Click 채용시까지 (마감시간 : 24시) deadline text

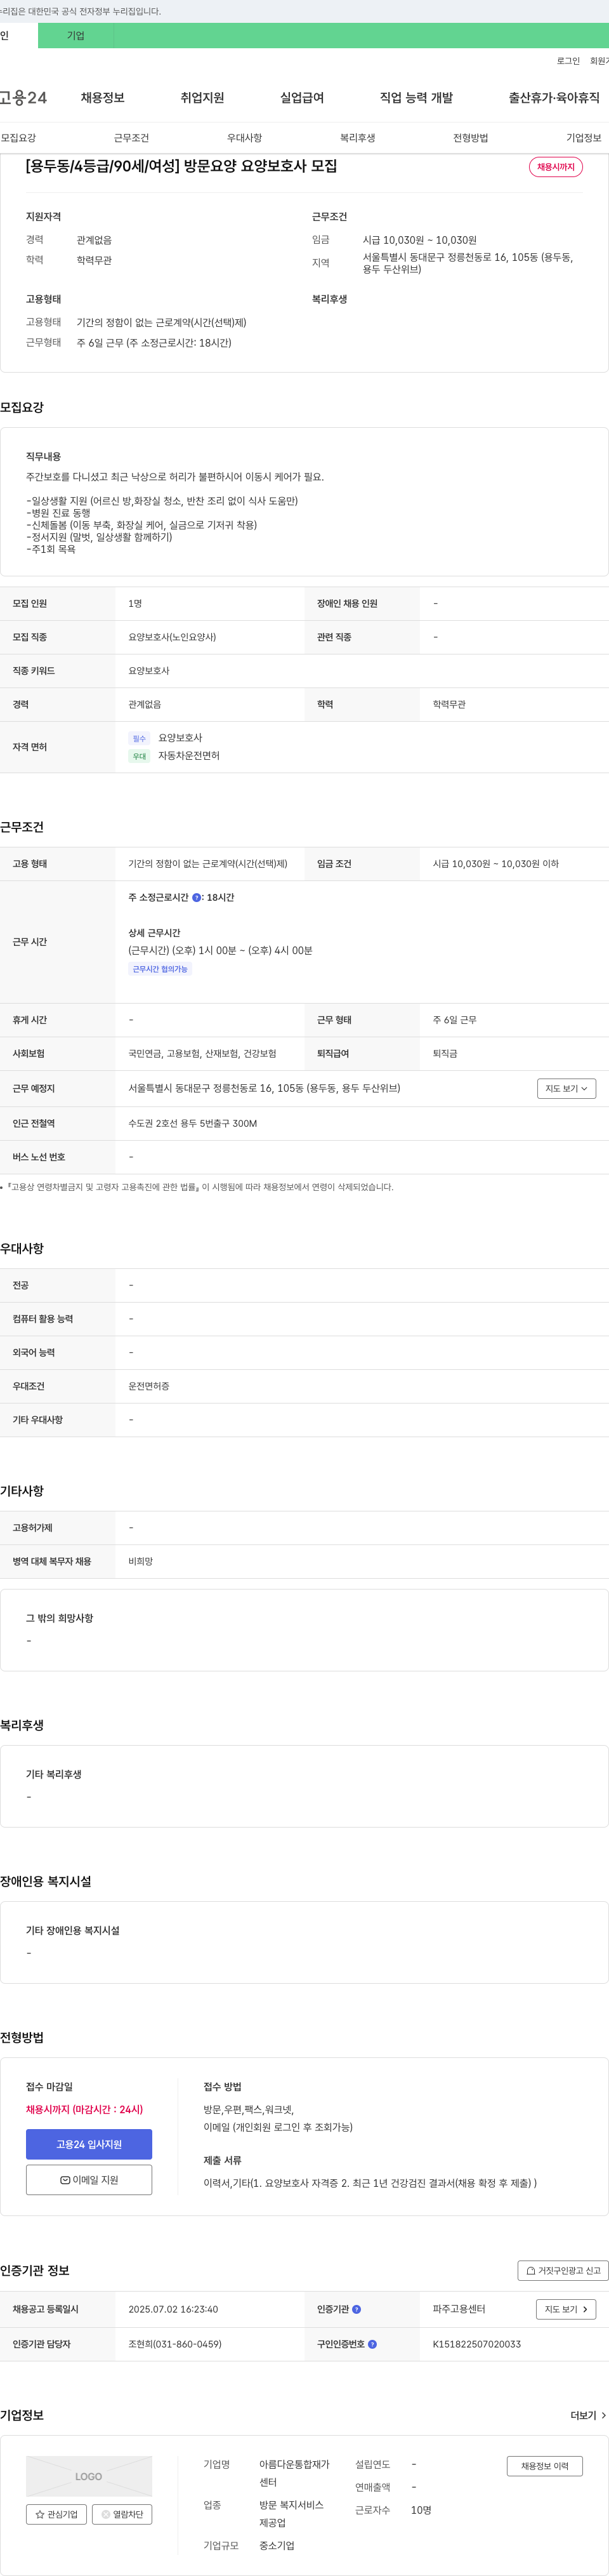pos(84,2109)
